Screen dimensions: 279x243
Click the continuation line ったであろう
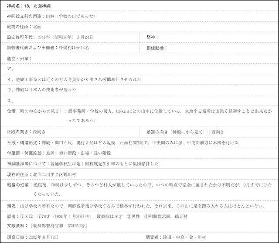click(x=82, y=121)
